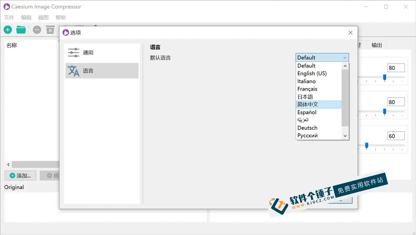
Task: Click the Original preview label
Action: coord(14,187)
